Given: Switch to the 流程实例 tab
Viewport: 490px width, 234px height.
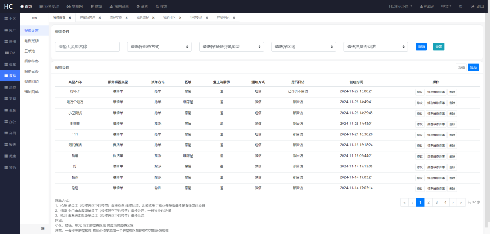Looking at the screenshot, I should coord(116,18).
